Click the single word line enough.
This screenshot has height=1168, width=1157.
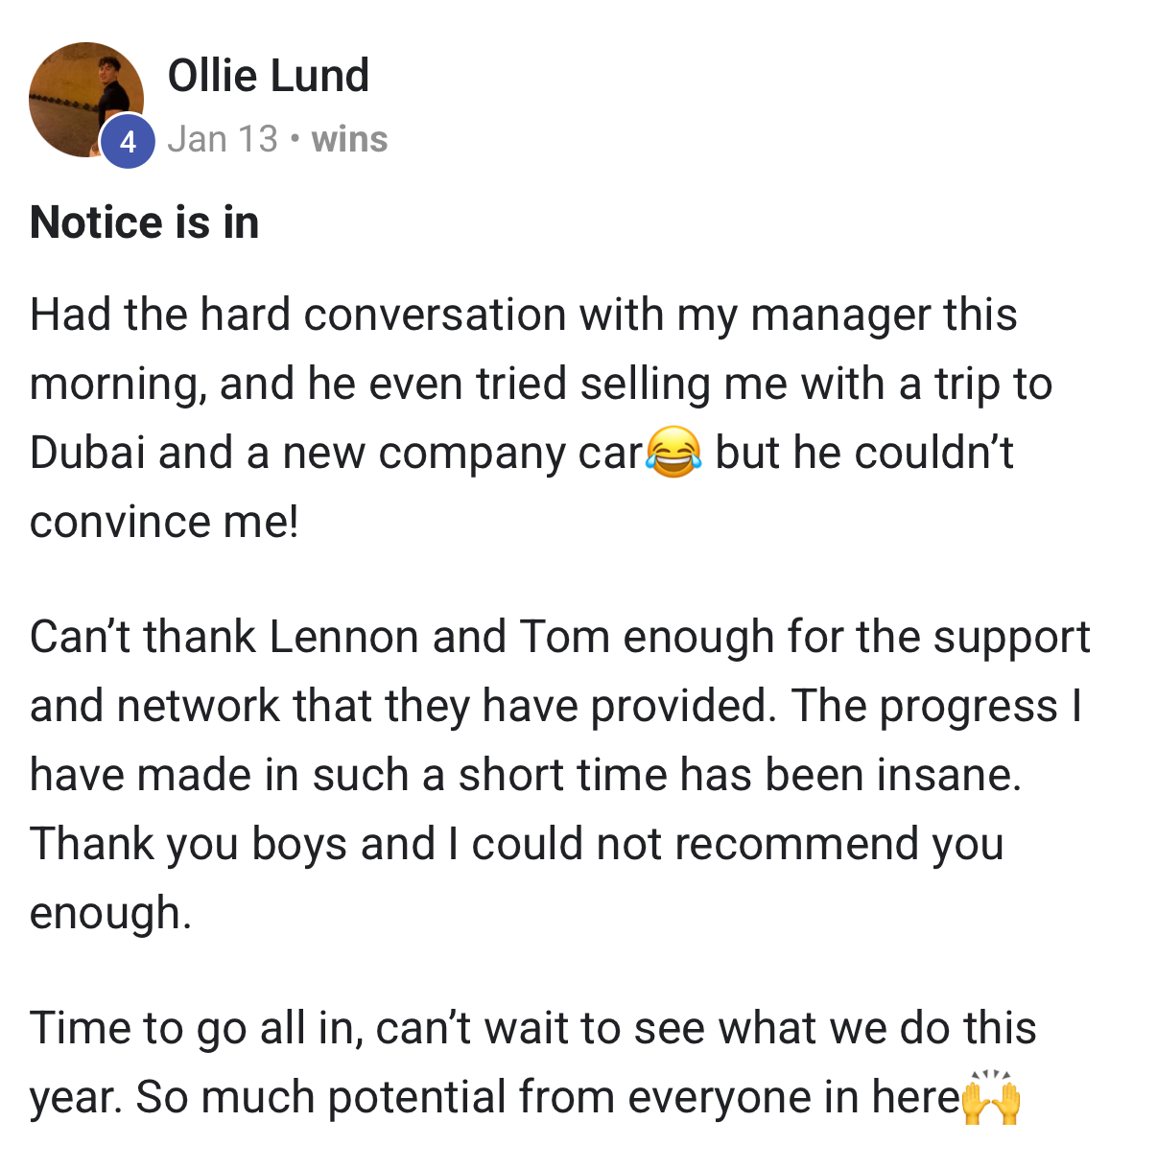tap(111, 914)
